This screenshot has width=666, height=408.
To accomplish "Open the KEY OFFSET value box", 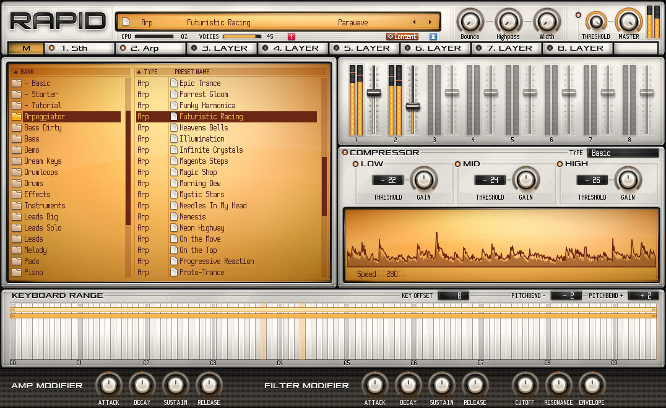I will pos(454,295).
